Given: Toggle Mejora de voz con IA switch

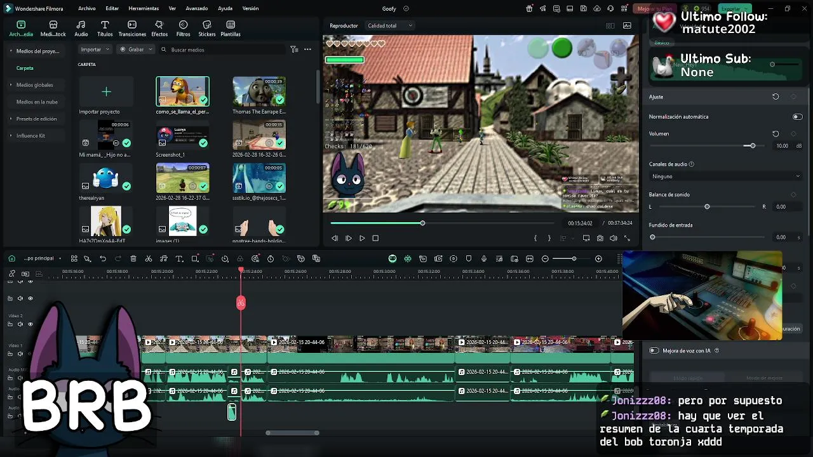Looking at the screenshot, I should [x=654, y=350].
